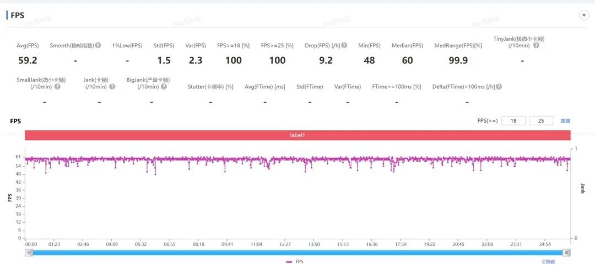Open the SmallJank help icon
Viewport: 595px width, 269px height.
coord(57,87)
